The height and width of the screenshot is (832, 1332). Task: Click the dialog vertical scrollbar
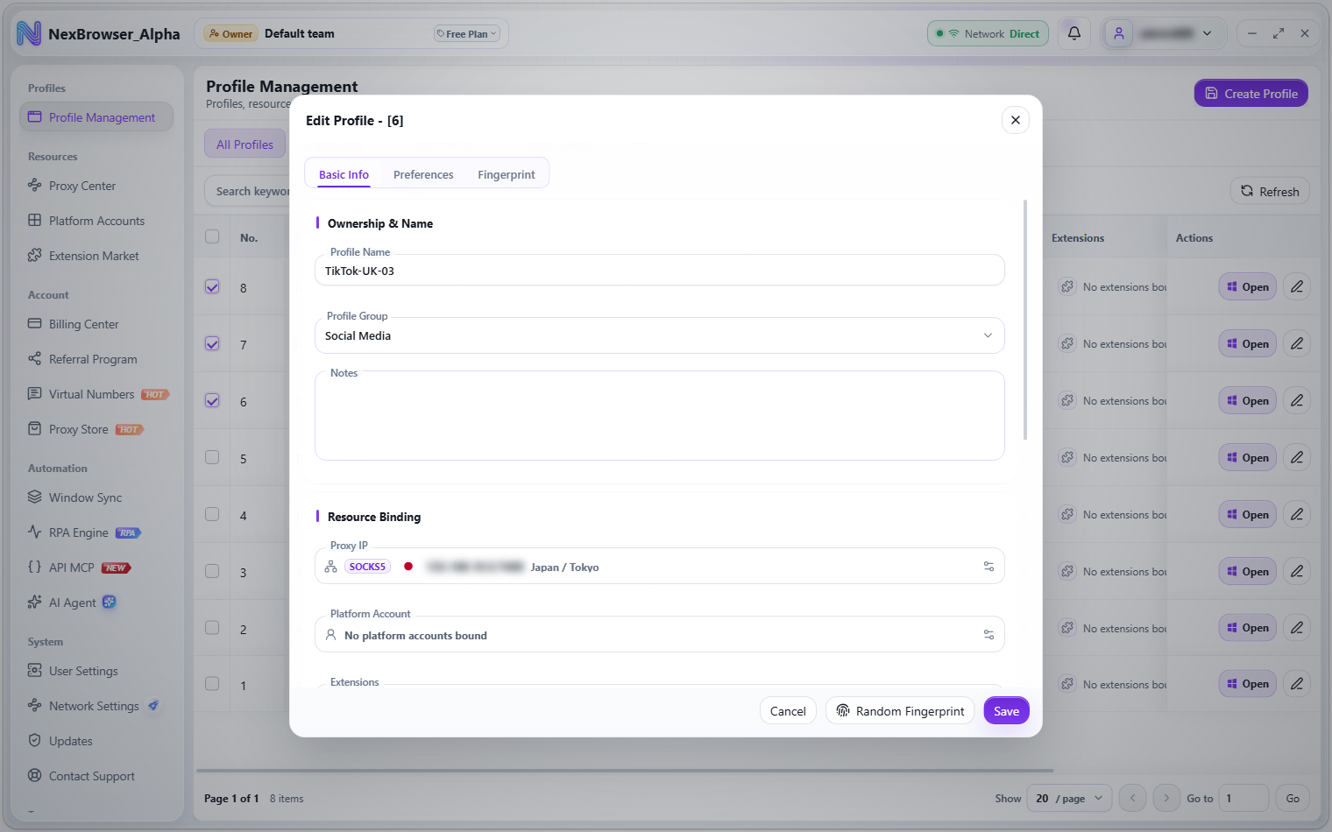pos(1025,320)
